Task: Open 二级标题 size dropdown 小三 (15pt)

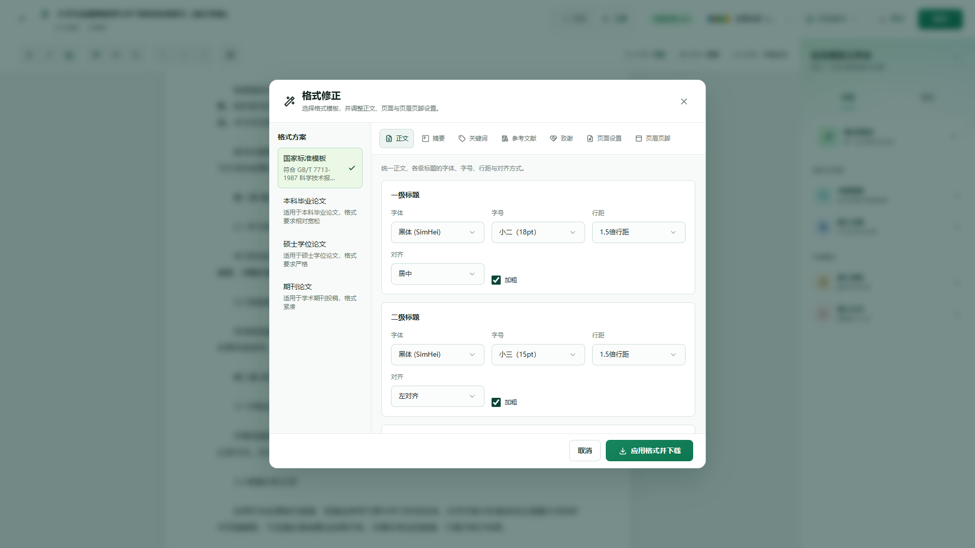Action: pyautogui.click(x=538, y=355)
